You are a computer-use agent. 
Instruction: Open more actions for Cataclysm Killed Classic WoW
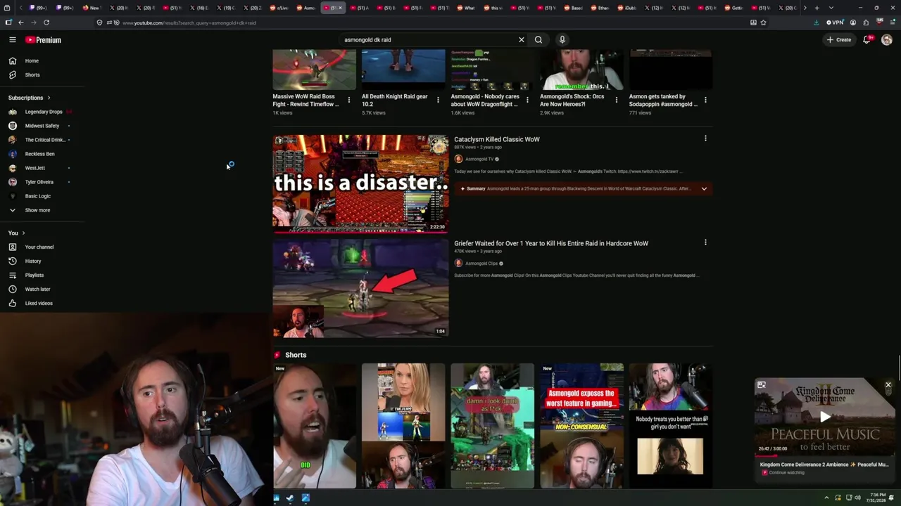tap(705, 138)
